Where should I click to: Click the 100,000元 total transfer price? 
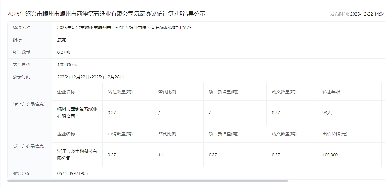pyautogui.click(x=67, y=65)
